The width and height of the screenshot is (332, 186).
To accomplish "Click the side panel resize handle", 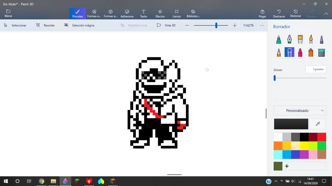I will coord(266,114).
